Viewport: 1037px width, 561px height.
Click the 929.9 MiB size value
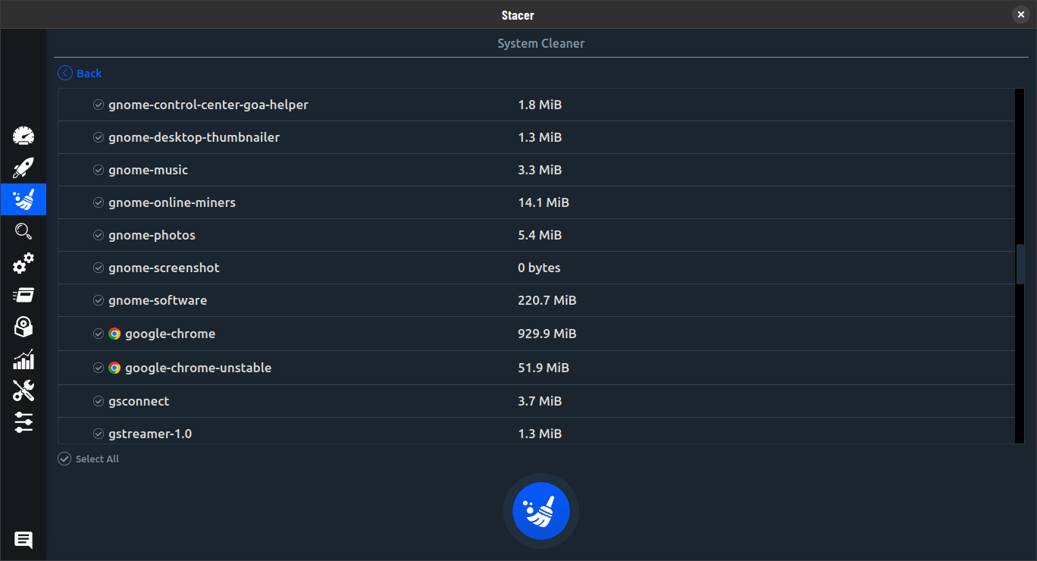pyautogui.click(x=547, y=334)
